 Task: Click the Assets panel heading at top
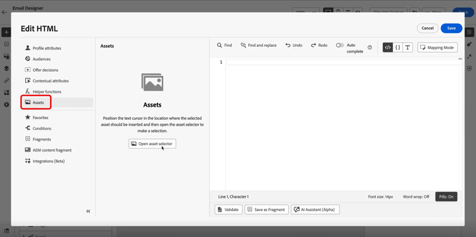107,46
